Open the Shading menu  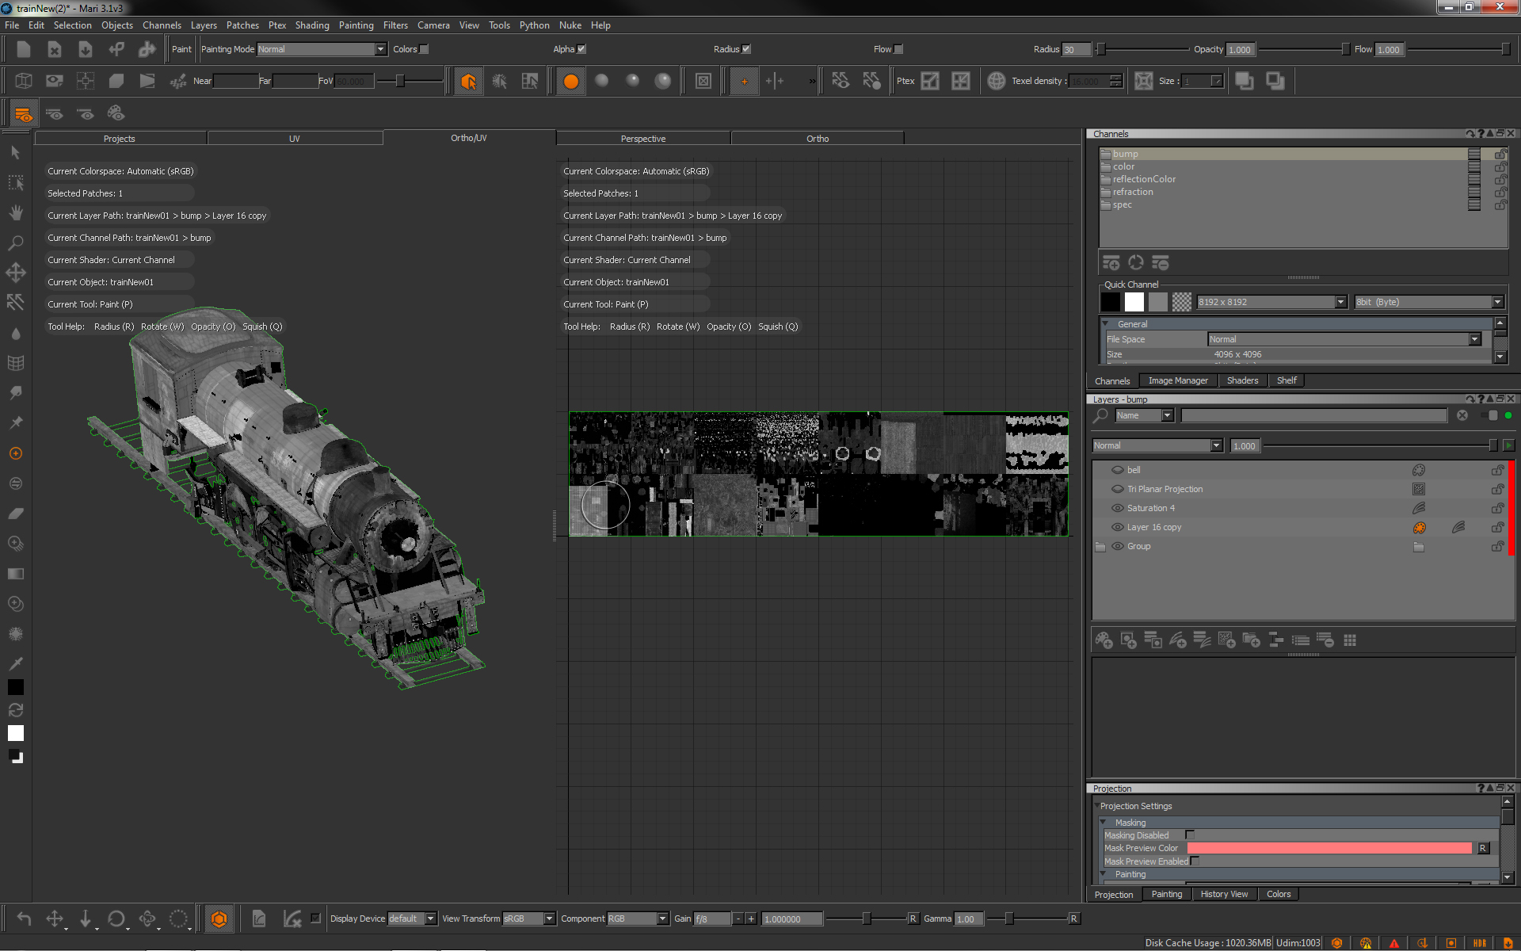[x=312, y=25]
